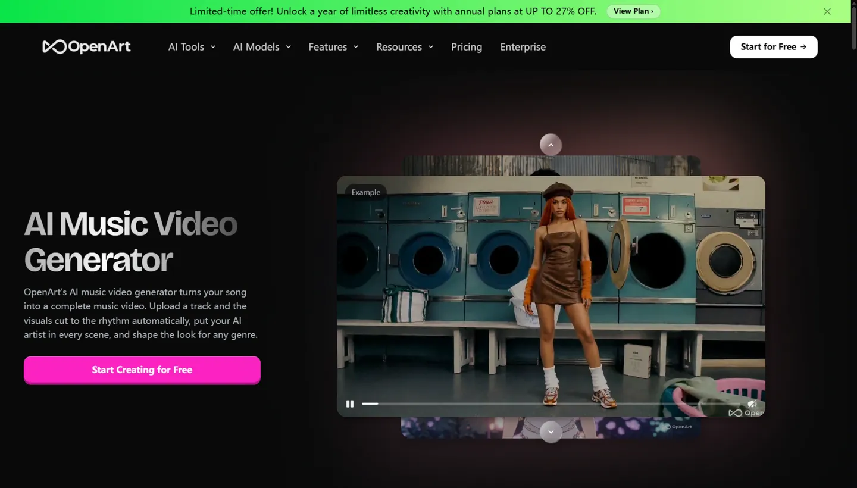This screenshot has width=857, height=488.
Task: Select the upper stacked video card
Action: tap(551, 165)
